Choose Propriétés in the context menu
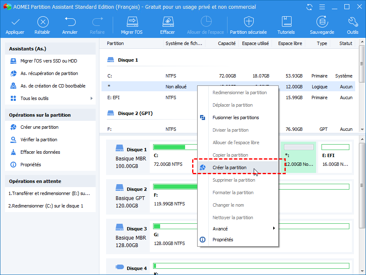366x275 pixels. [238, 240]
